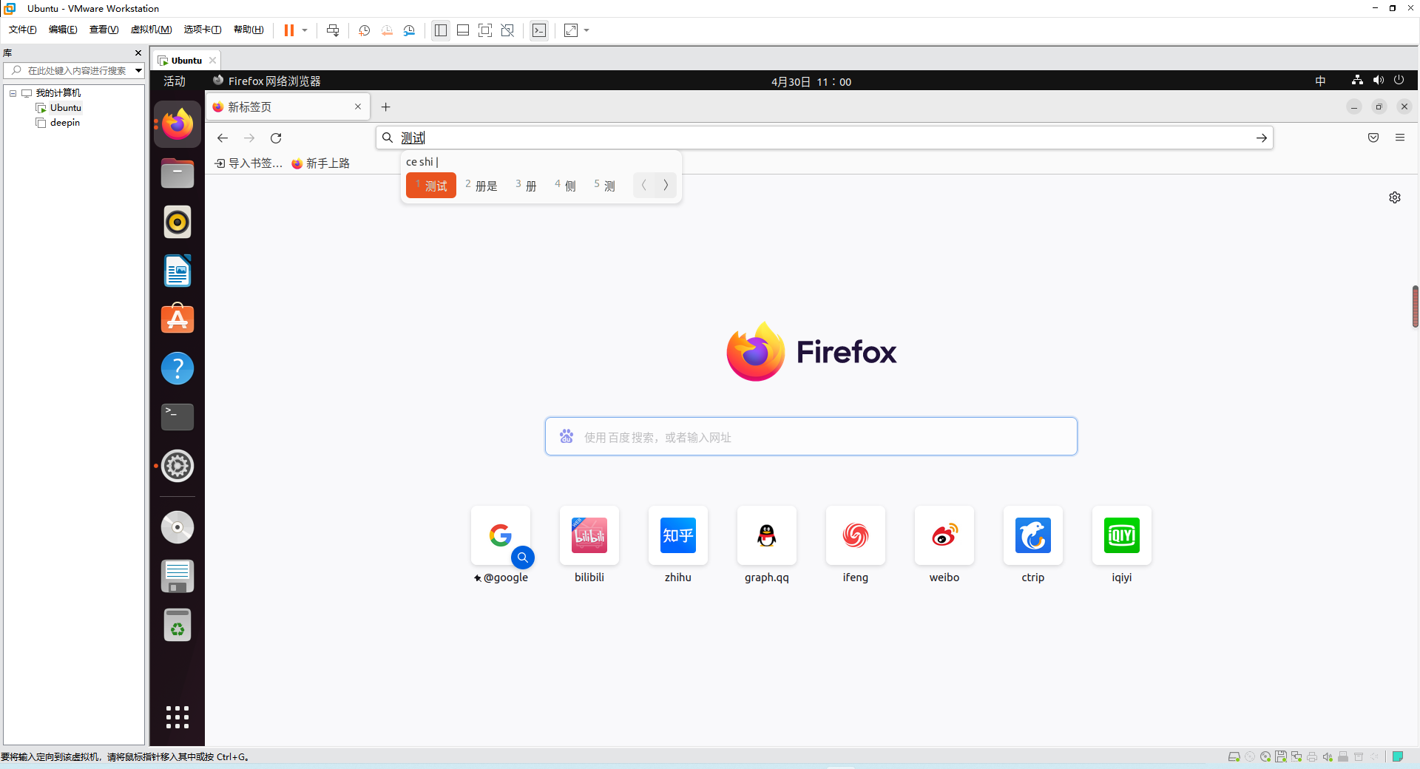Image resolution: width=1420 pixels, height=769 pixels.
Task: Open the 中 input method indicator
Action: pos(1321,81)
